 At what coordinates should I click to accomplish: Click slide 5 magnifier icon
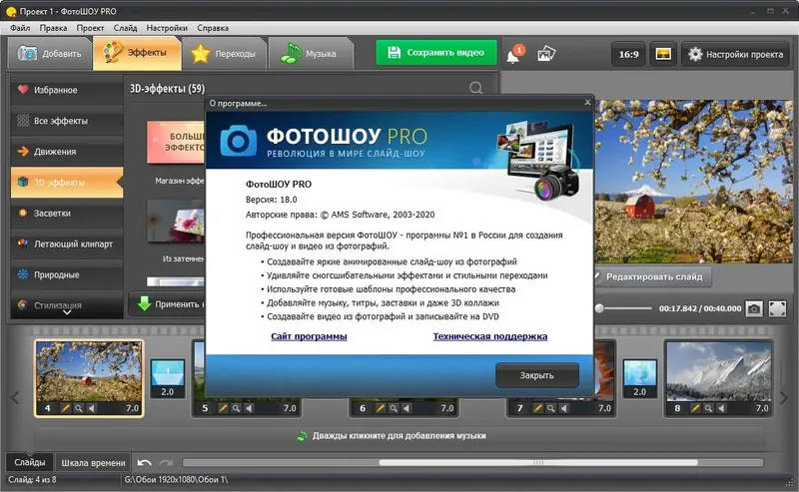pos(236,408)
